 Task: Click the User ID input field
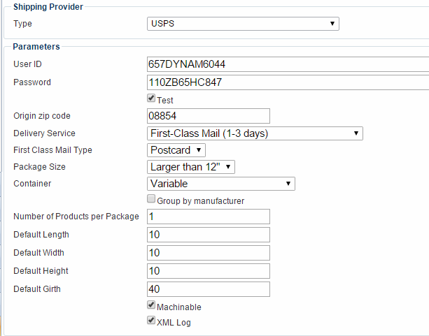287,64
